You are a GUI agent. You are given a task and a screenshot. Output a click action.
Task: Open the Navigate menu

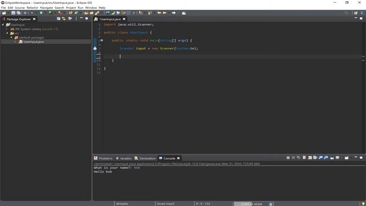(x=46, y=7)
